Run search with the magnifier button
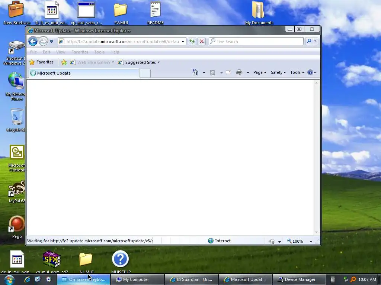Image resolution: width=381 pixels, height=285 pixels. coord(309,41)
